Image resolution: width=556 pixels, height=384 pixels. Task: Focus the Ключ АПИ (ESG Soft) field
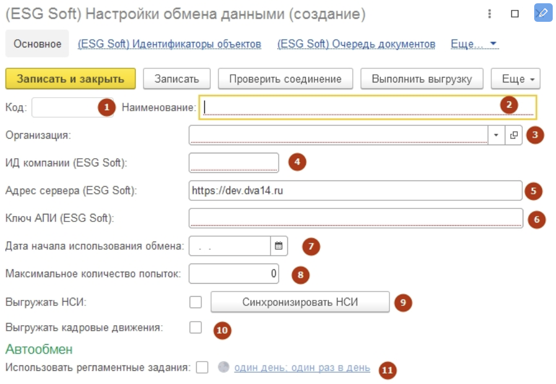[x=356, y=218]
